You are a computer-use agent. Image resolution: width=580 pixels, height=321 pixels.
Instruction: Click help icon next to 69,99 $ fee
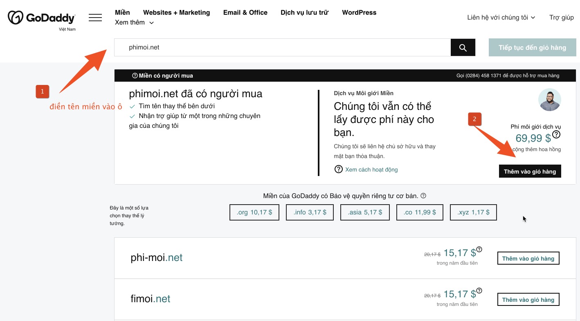click(556, 134)
